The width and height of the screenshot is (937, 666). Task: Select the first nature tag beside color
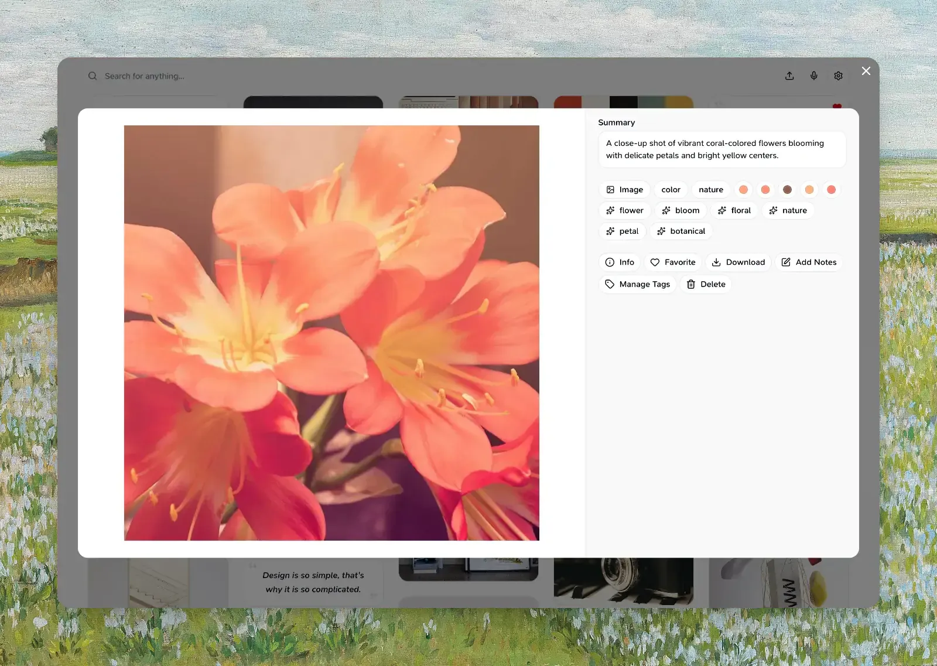711,190
